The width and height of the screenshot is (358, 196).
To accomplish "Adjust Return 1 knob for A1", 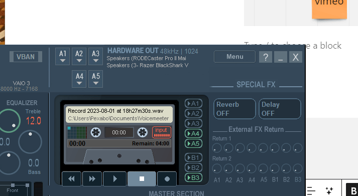I will click(x=217, y=148).
